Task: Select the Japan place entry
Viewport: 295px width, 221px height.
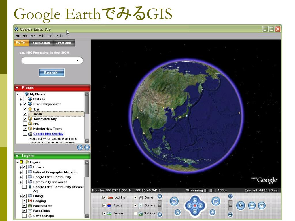Action: (x=56, y=114)
